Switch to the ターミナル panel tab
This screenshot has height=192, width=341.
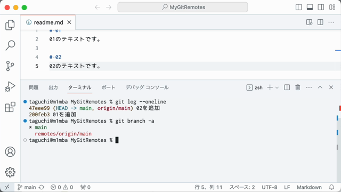[x=79, y=87]
